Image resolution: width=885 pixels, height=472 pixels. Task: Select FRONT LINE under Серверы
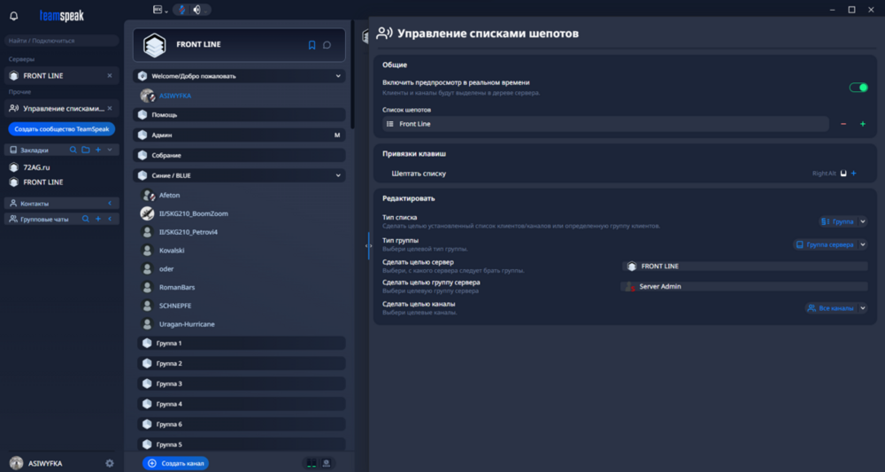(62, 75)
